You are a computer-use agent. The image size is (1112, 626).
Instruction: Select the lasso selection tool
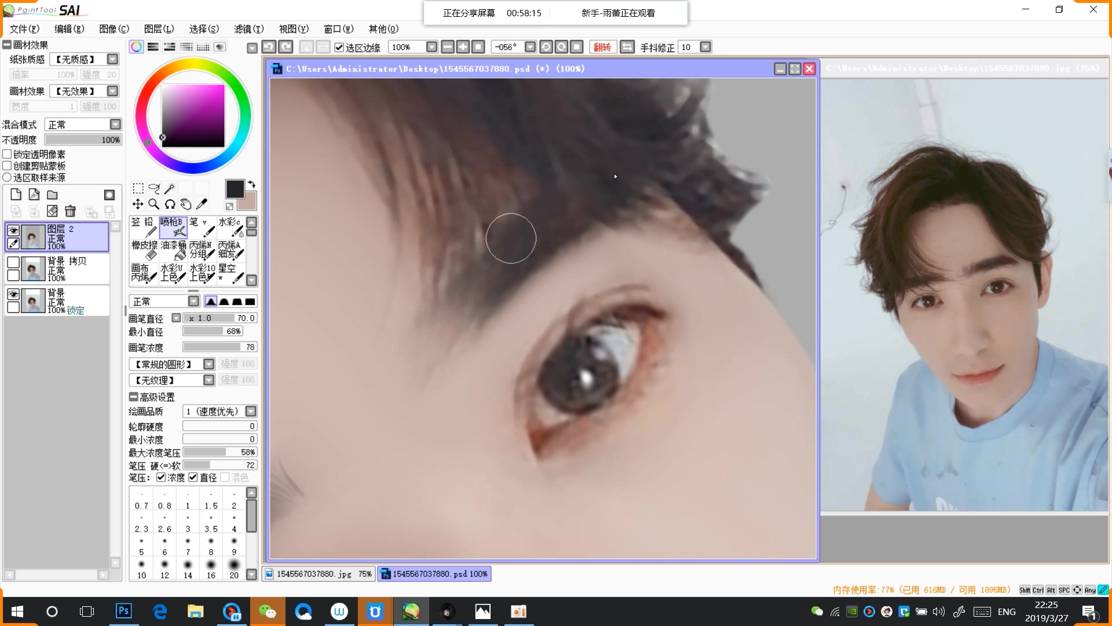click(153, 188)
